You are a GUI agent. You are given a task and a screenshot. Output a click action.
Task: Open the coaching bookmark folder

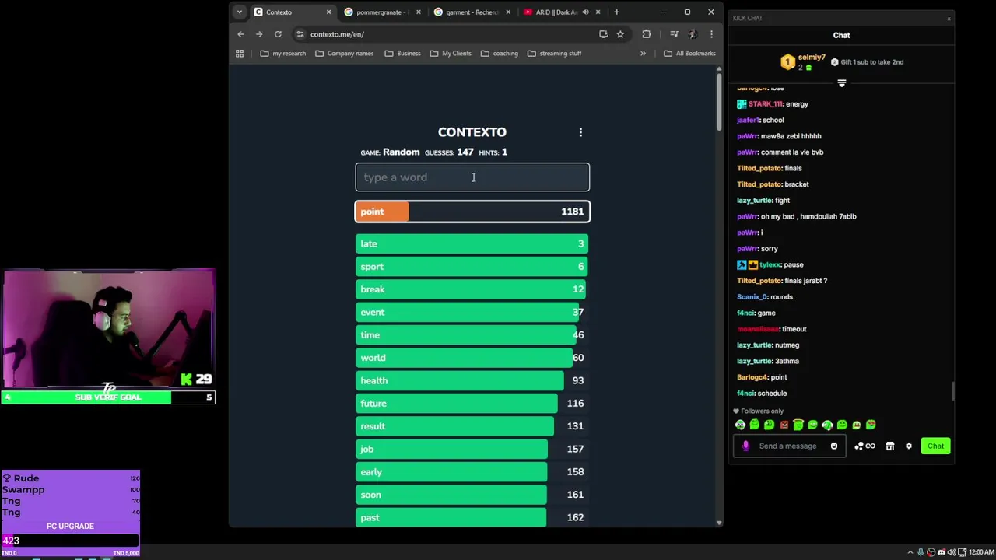point(500,53)
